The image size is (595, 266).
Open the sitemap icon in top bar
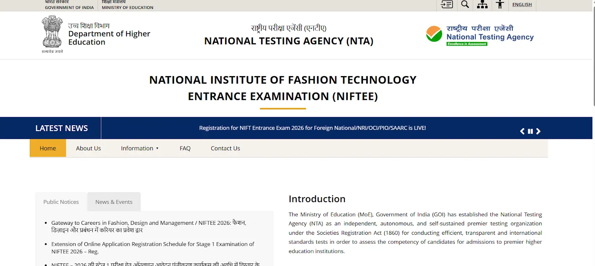pos(482,4)
